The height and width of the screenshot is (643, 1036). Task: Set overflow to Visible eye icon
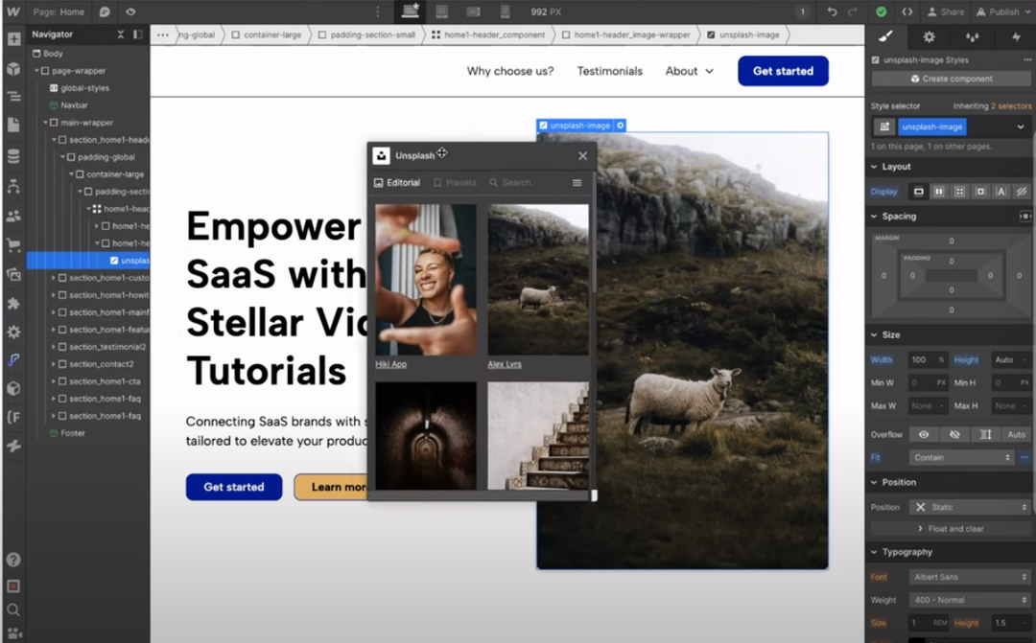click(924, 434)
